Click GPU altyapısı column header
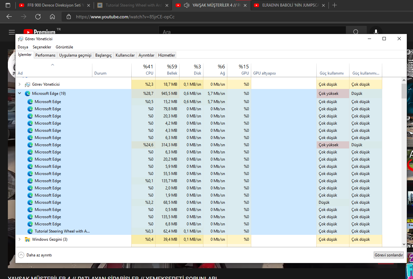 (284, 70)
